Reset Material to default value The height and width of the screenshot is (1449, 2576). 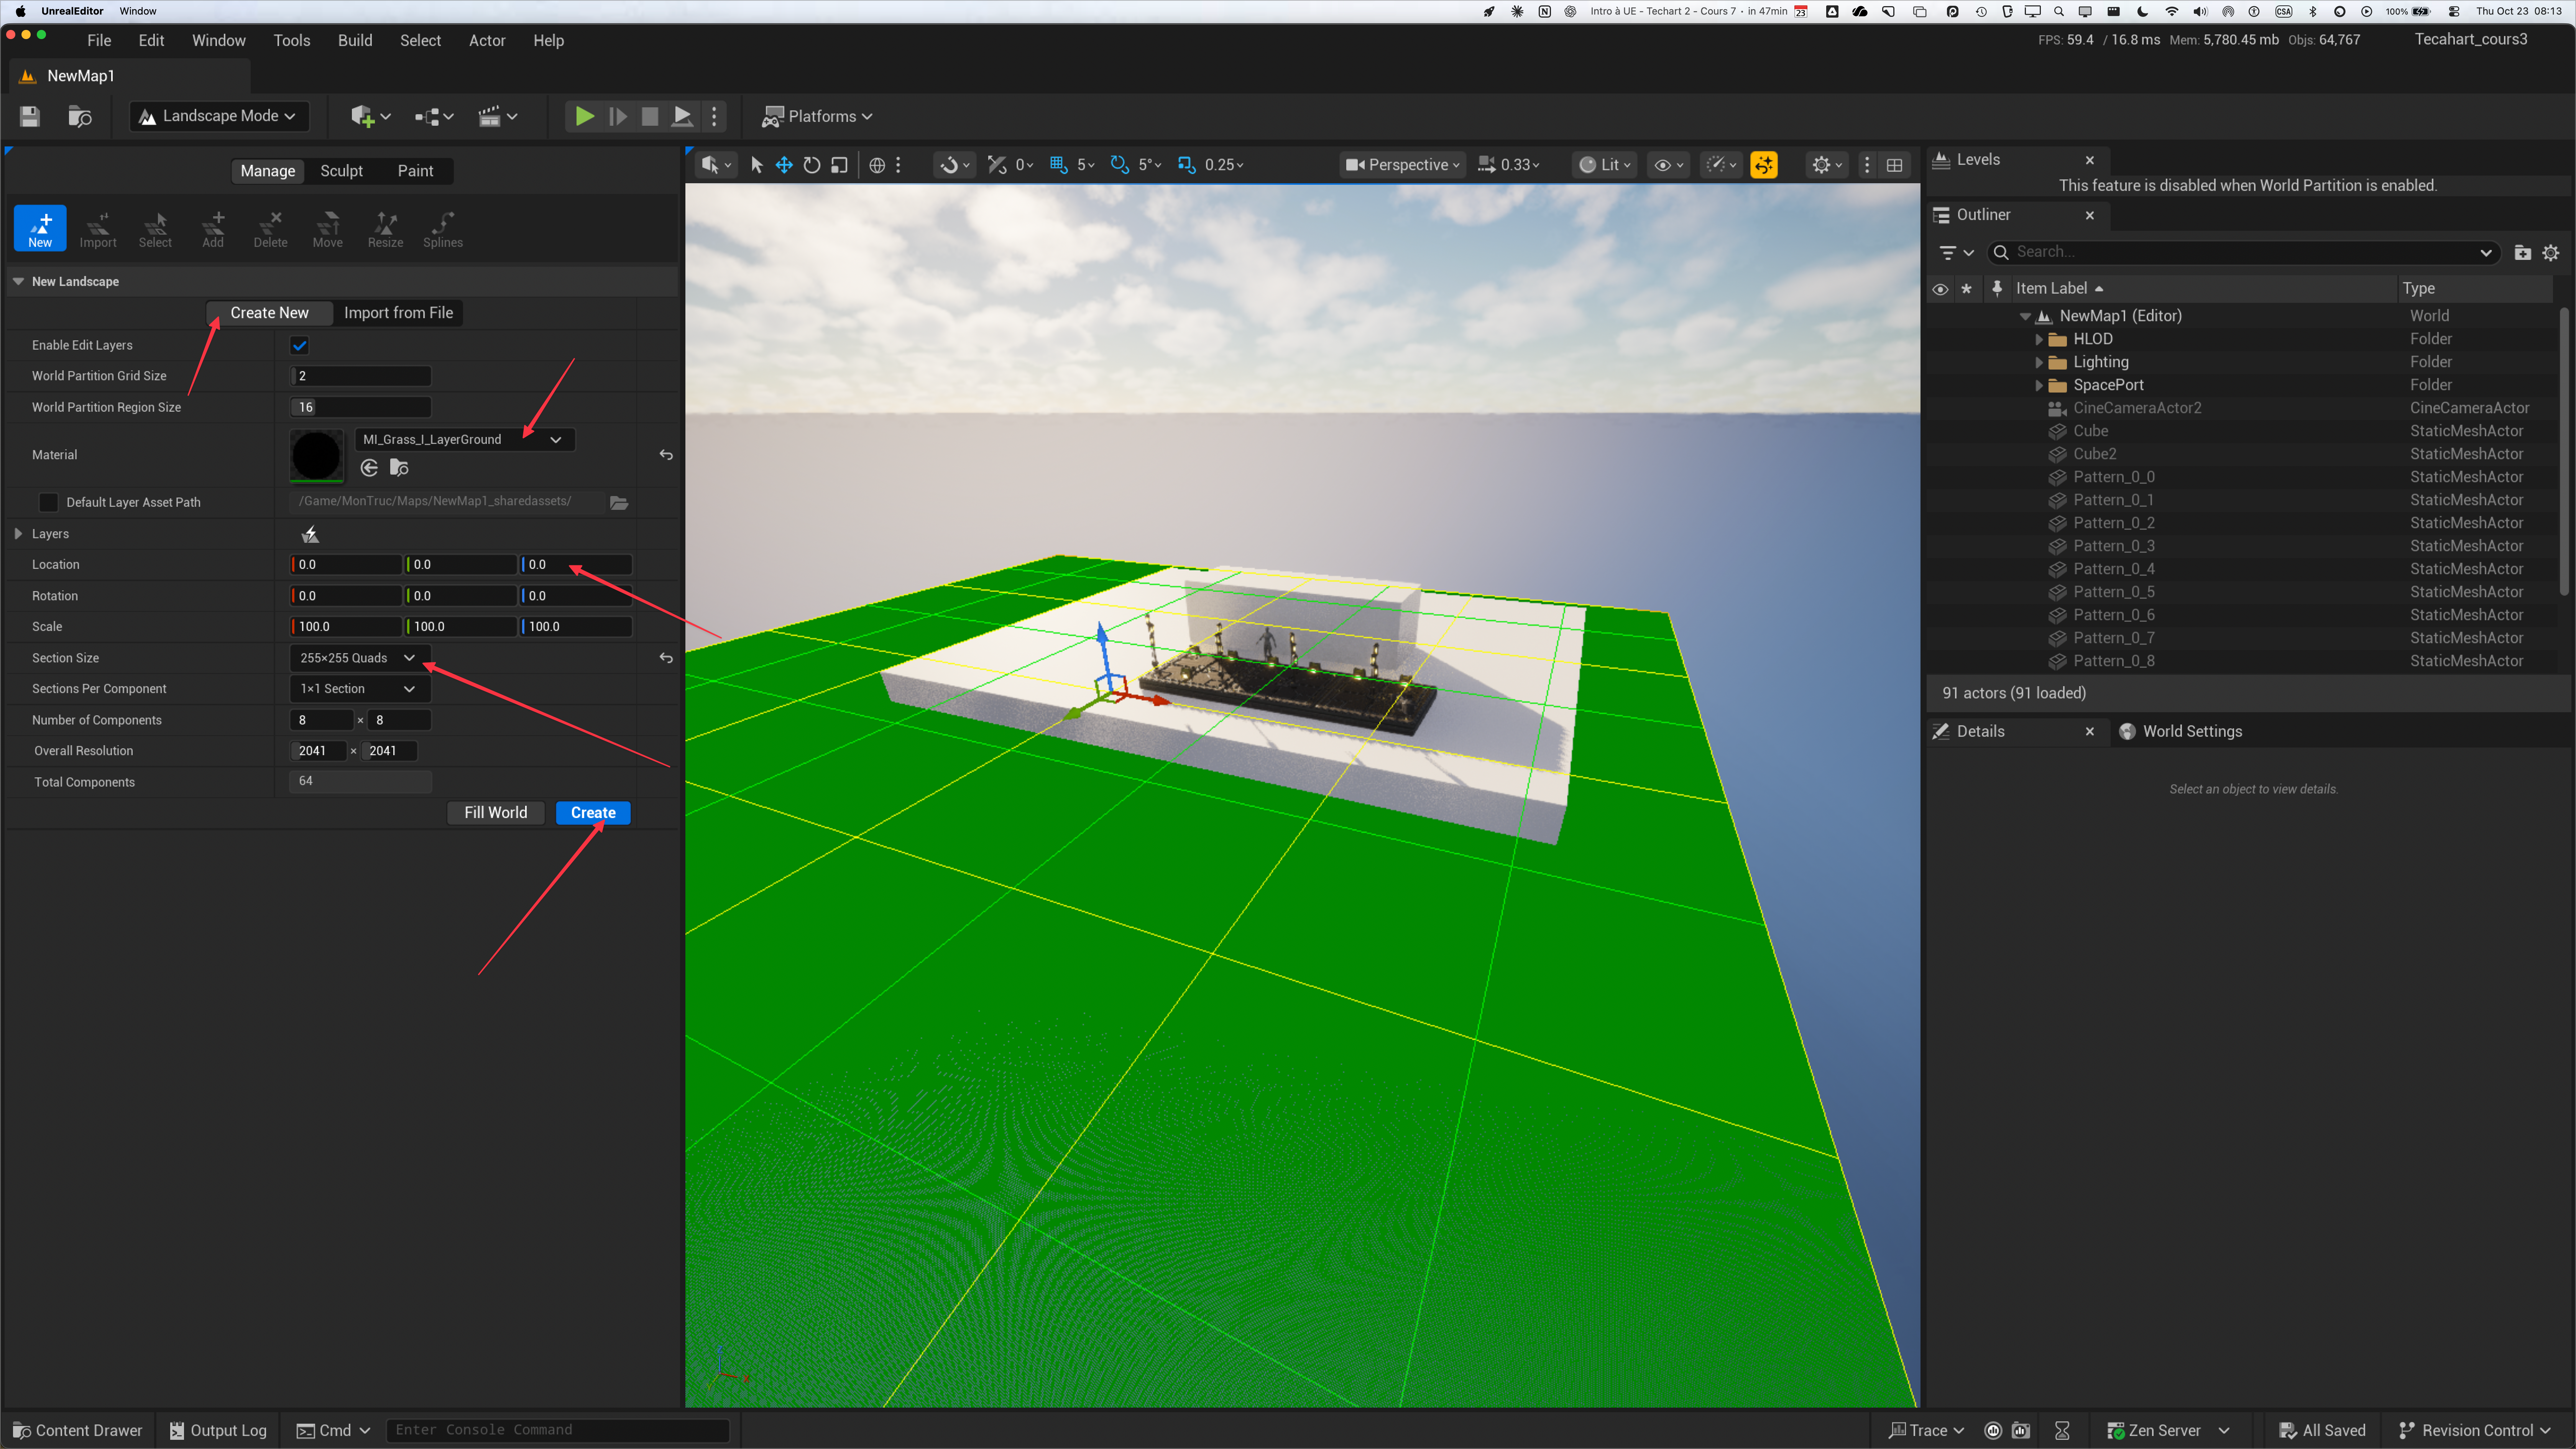(666, 455)
